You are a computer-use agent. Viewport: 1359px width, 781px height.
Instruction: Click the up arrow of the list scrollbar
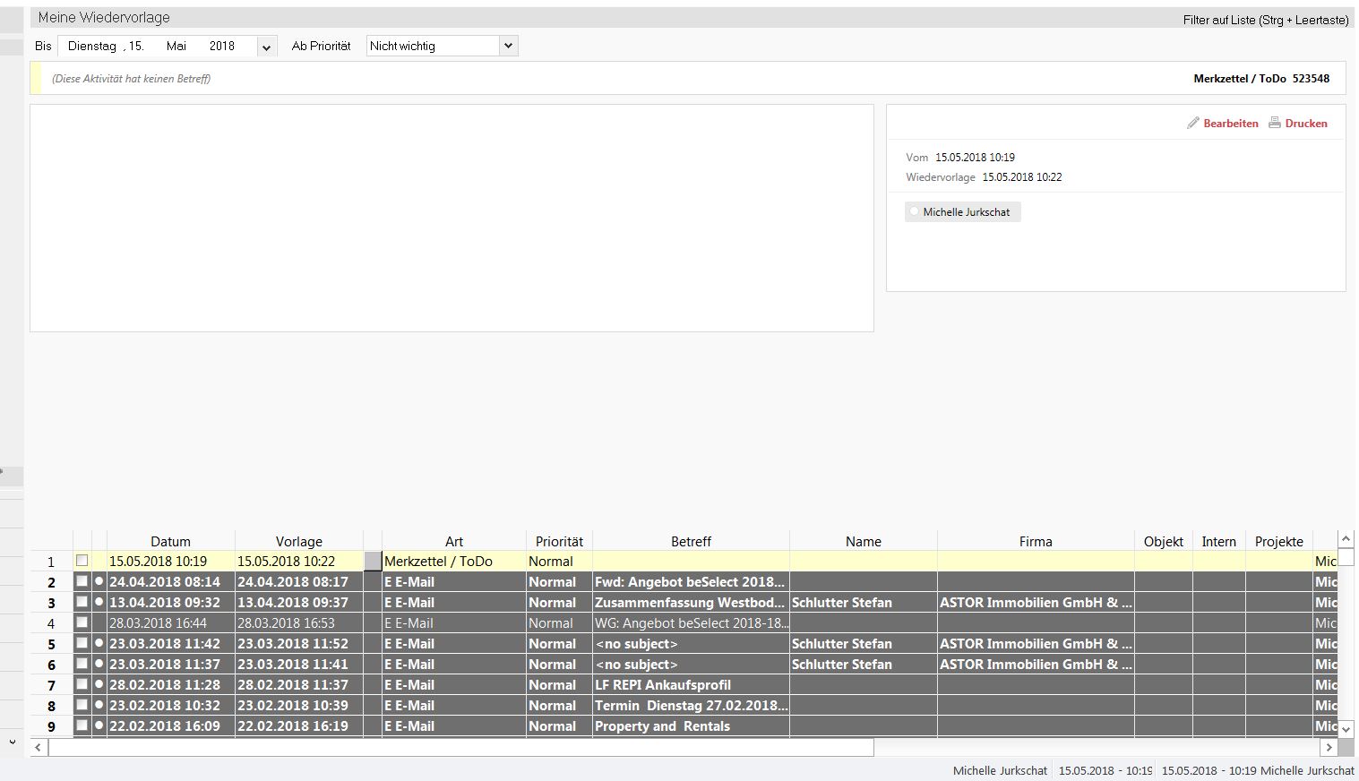1345,539
